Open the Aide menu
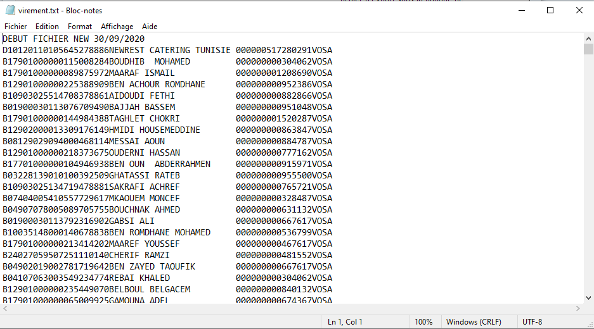Image resolution: width=594 pixels, height=329 pixels. point(150,27)
